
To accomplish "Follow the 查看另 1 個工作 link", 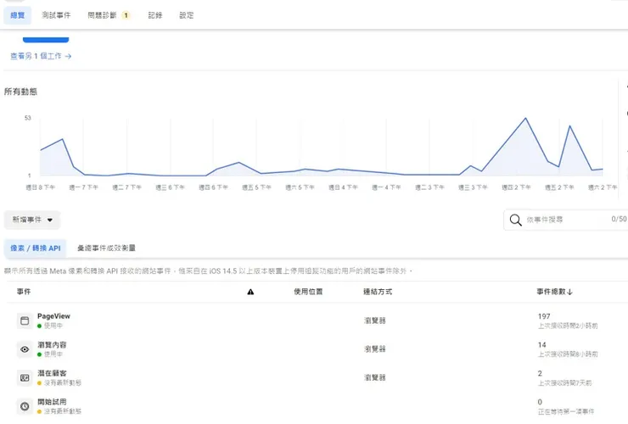I will pyautogui.click(x=41, y=56).
